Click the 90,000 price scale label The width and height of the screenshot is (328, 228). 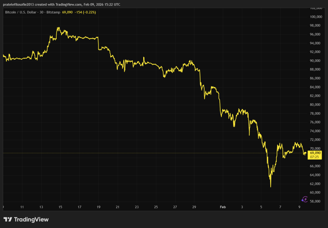316,61
